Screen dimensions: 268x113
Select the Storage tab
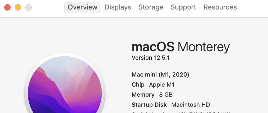tap(151, 7)
